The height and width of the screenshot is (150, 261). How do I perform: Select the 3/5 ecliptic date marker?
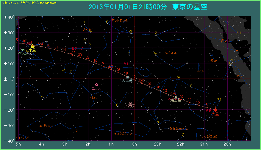click(142, 83)
